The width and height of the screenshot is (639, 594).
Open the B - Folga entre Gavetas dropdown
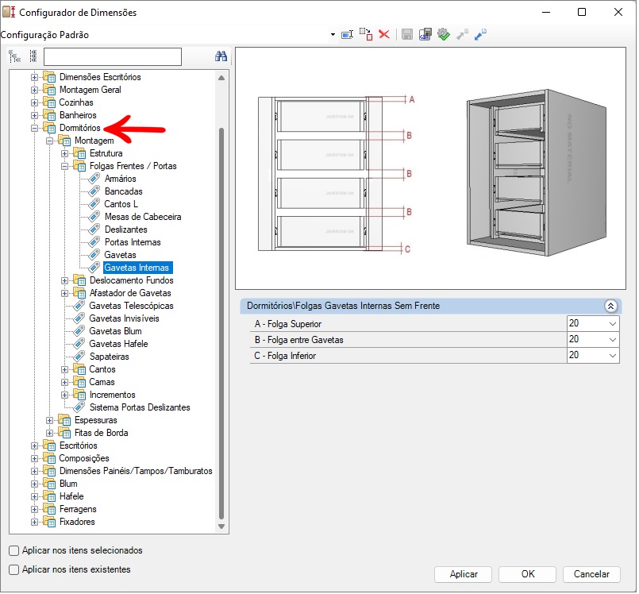[612, 340]
